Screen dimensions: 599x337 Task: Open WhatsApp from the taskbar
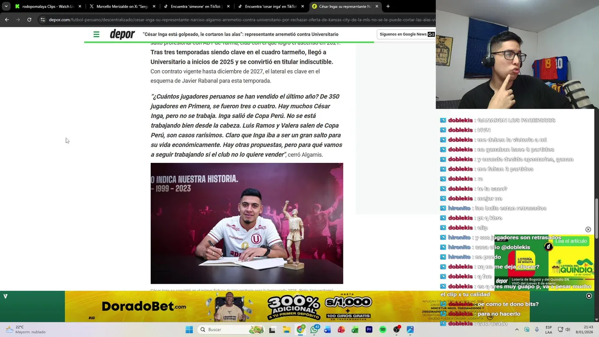coord(314,330)
